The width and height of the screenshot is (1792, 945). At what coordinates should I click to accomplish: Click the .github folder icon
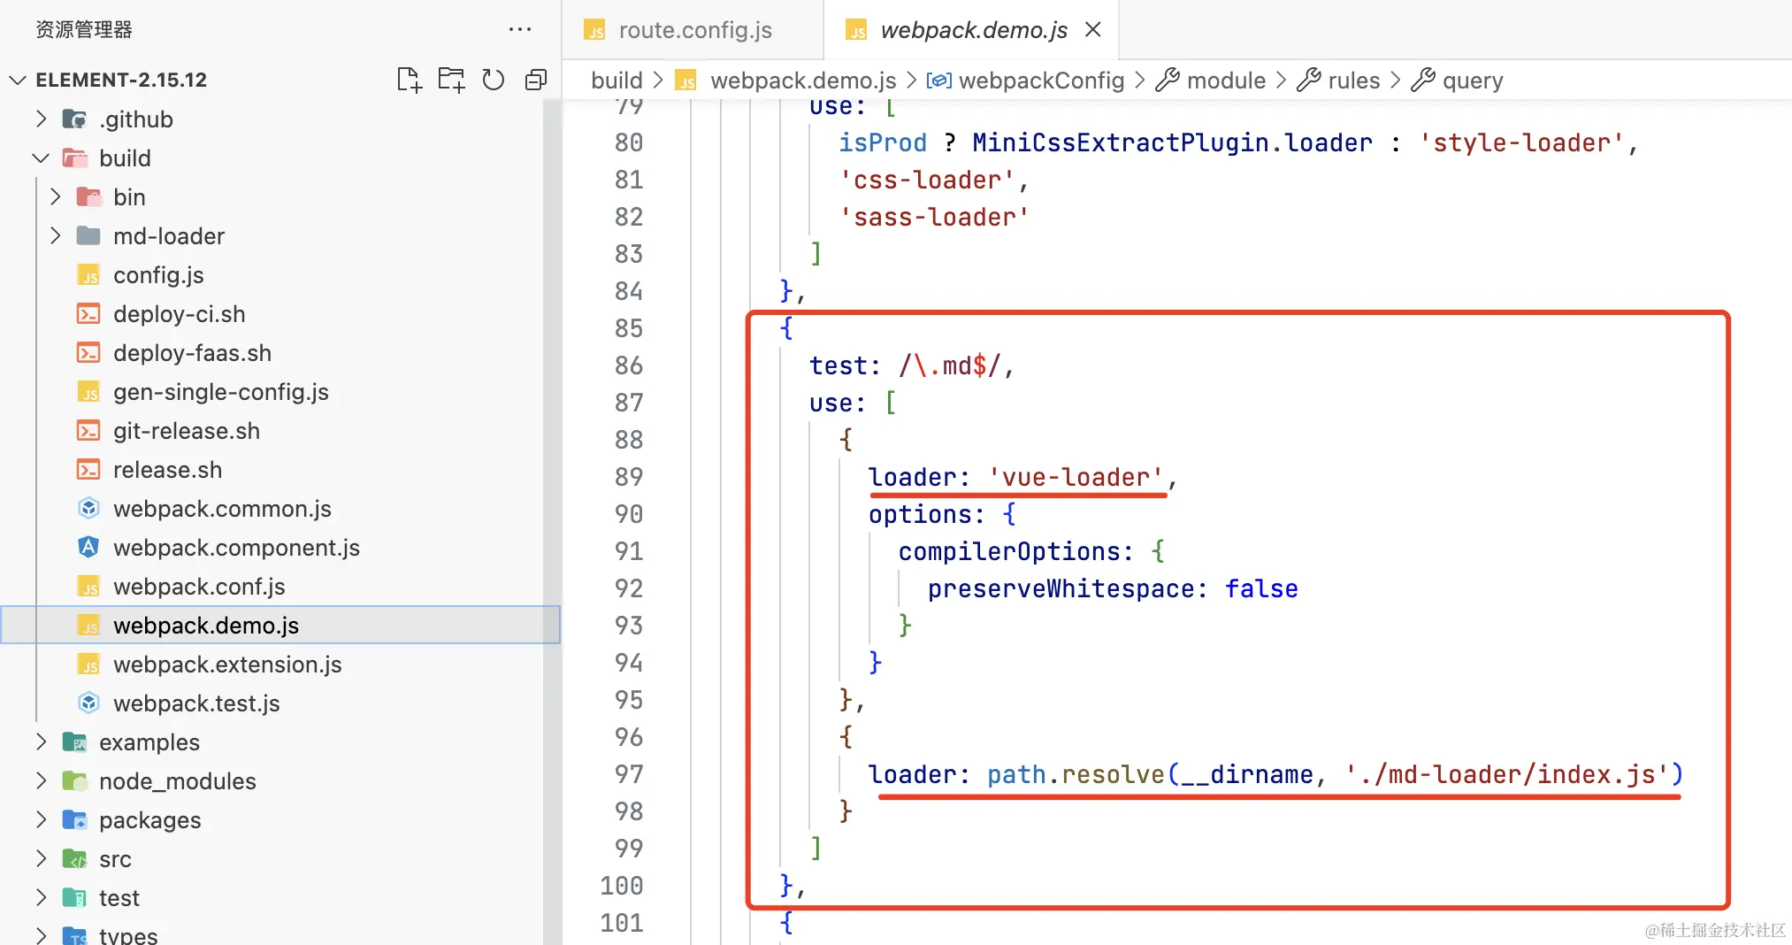(x=74, y=119)
